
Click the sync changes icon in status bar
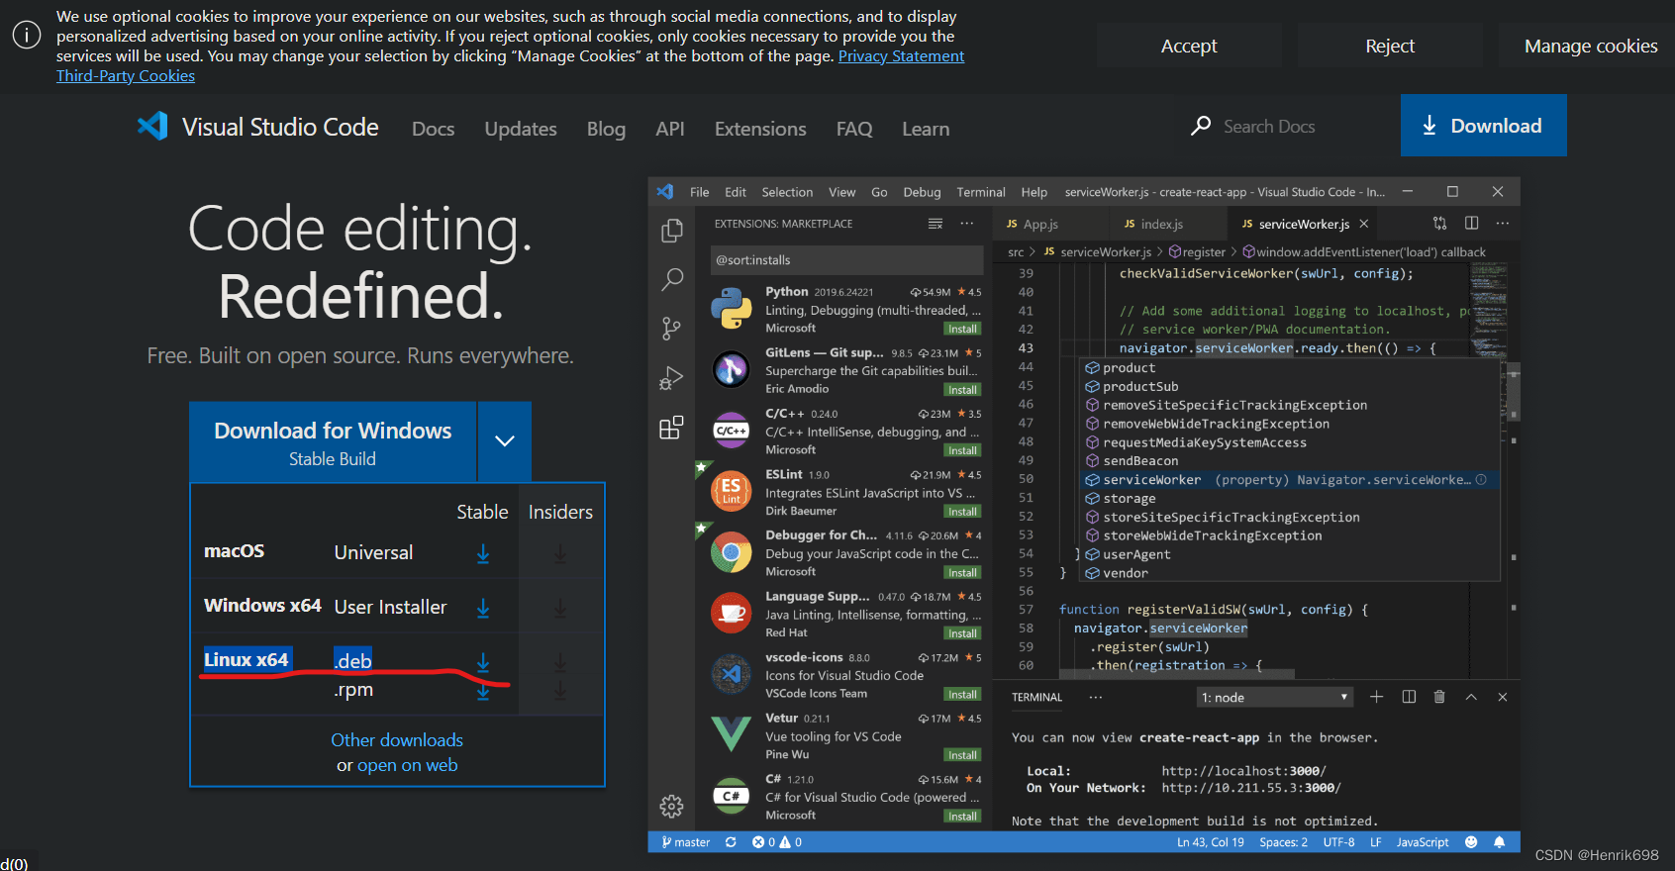[x=731, y=842]
